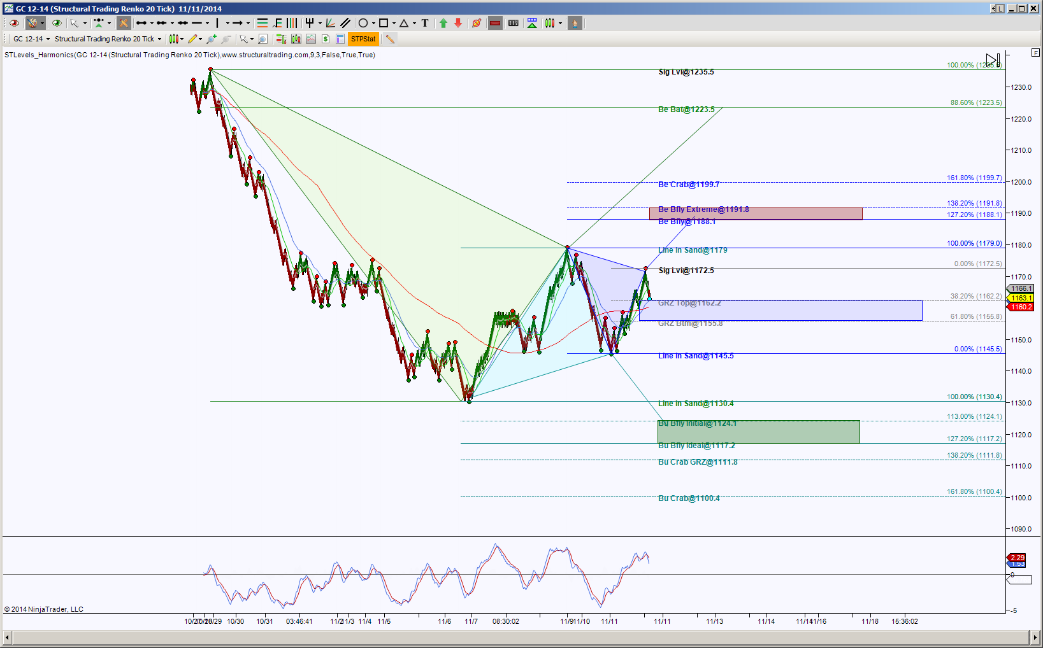
Task: Click the horizontal scrollbar left arrow
Action: pos(7,637)
